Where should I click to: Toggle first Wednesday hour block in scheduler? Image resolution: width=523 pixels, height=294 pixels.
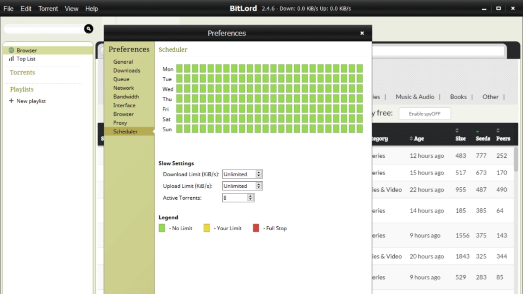(179, 89)
